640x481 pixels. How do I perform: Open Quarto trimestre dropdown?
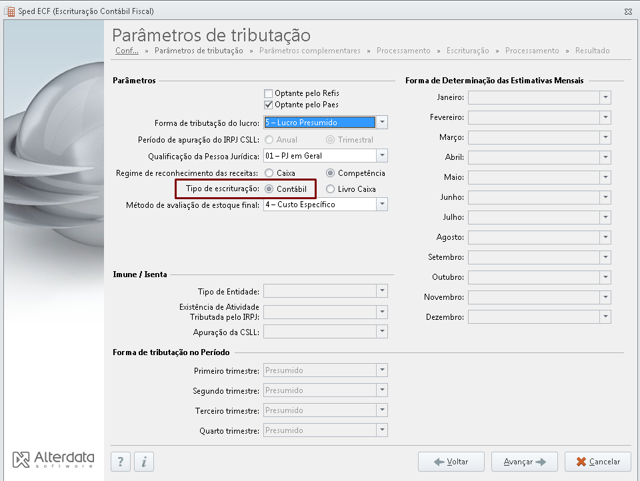(382, 430)
